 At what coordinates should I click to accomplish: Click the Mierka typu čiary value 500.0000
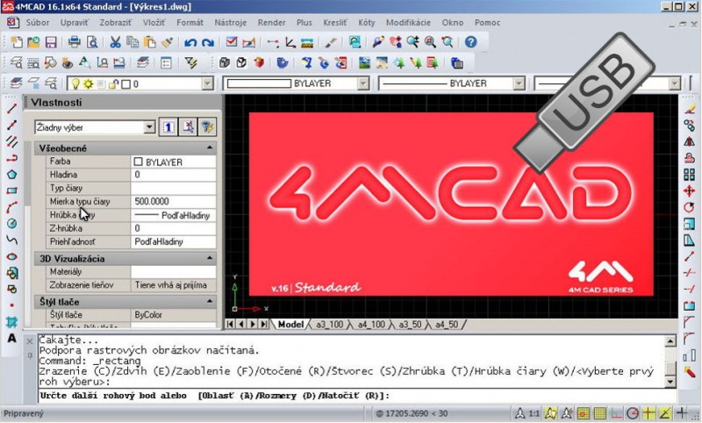click(173, 202)
